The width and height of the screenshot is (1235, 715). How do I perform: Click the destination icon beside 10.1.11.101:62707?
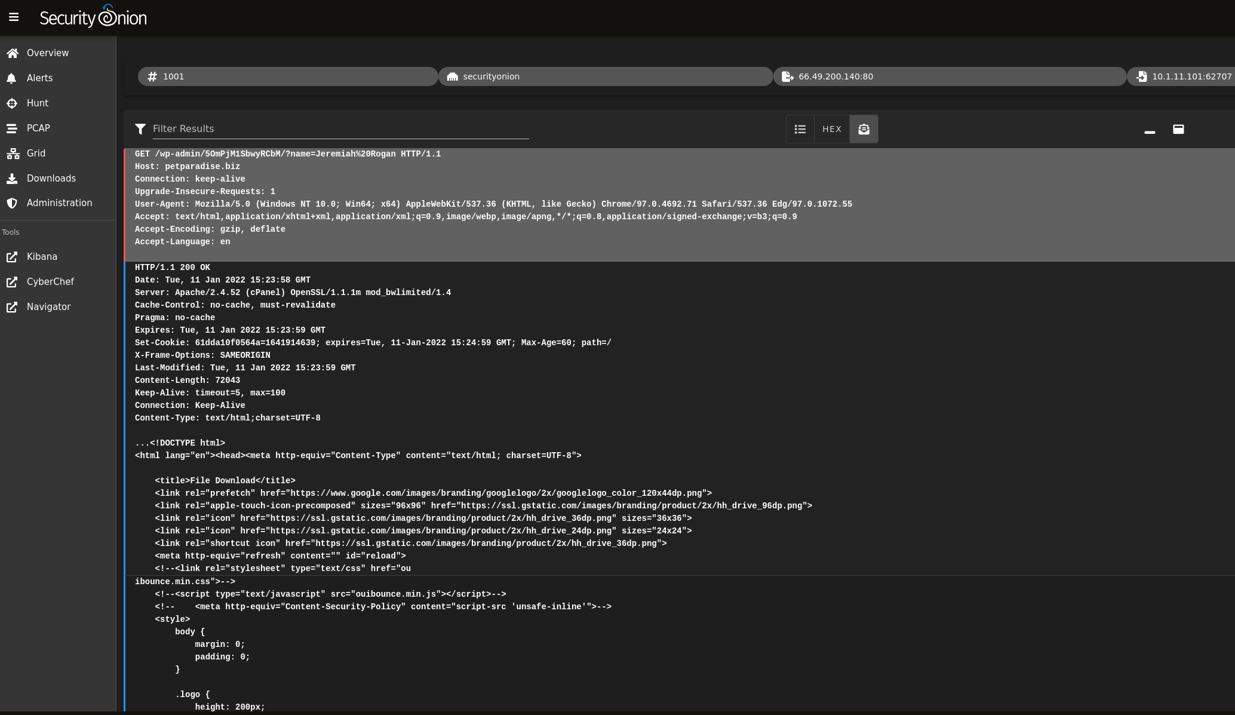[1141, 76]
